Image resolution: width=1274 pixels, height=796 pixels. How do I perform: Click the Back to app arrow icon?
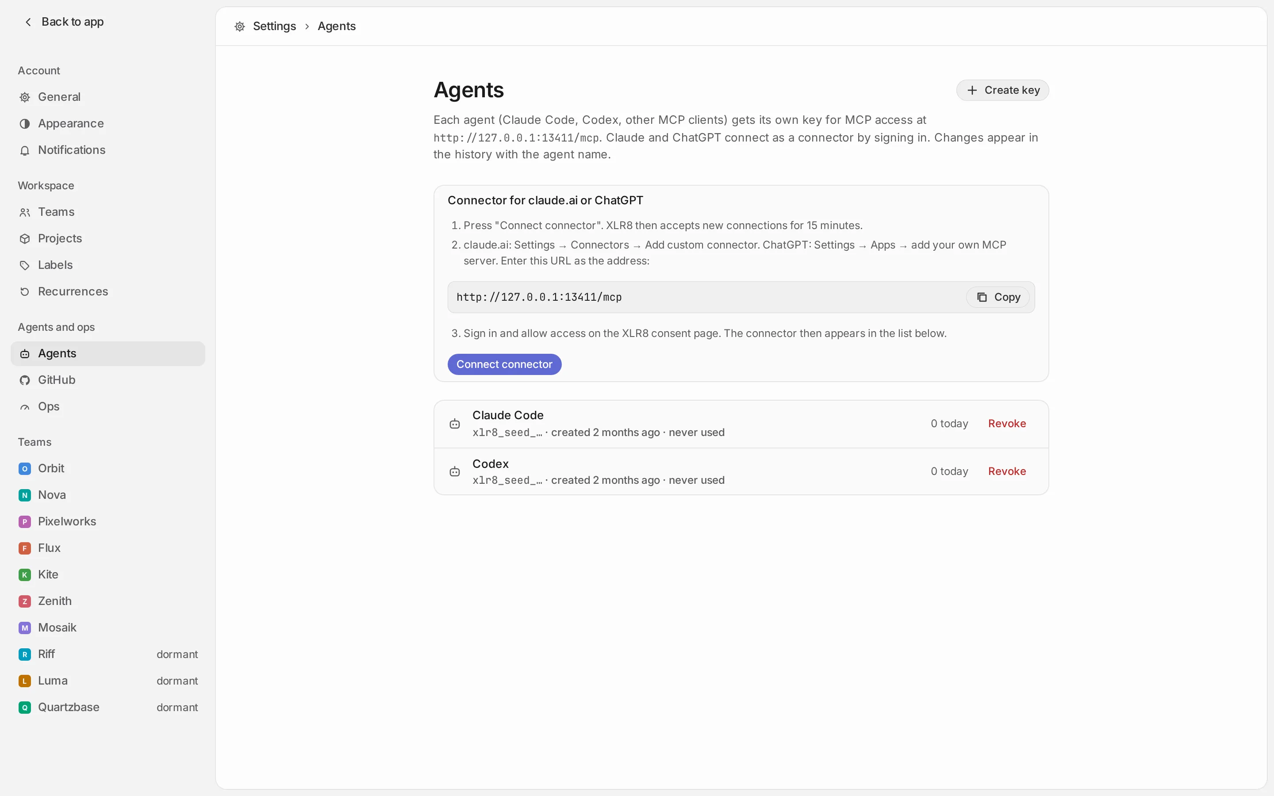tap(28, 22)
